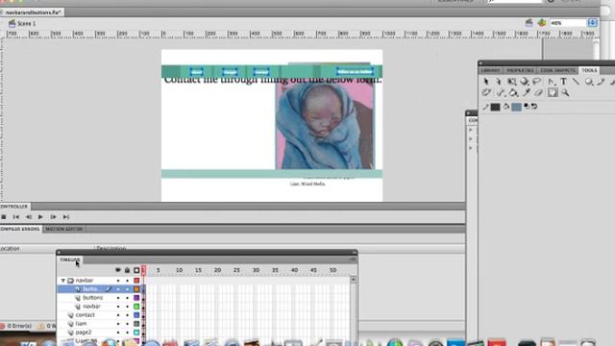This screenshot has width=615, height=346.
Task: Open the fill color swatch
Action: coord(517,107)
